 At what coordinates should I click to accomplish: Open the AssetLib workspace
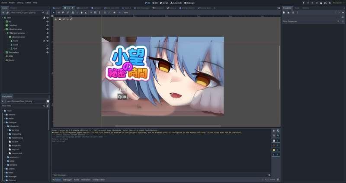[176, 3]
